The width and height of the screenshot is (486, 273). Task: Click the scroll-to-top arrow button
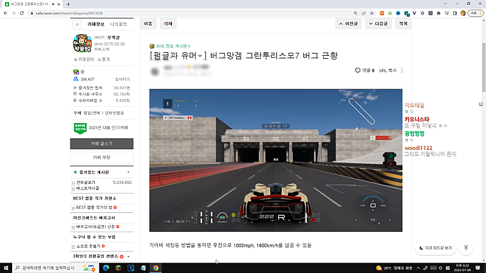point(466,248)
